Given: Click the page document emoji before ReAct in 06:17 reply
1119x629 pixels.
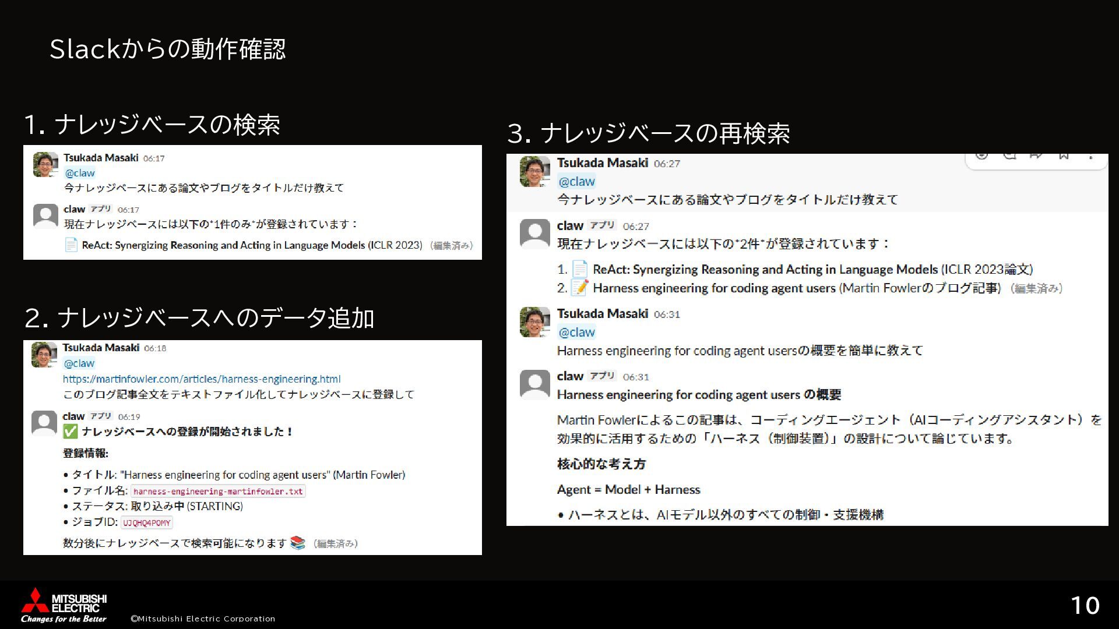Looking at the screenshot, I should click(71, 245).
